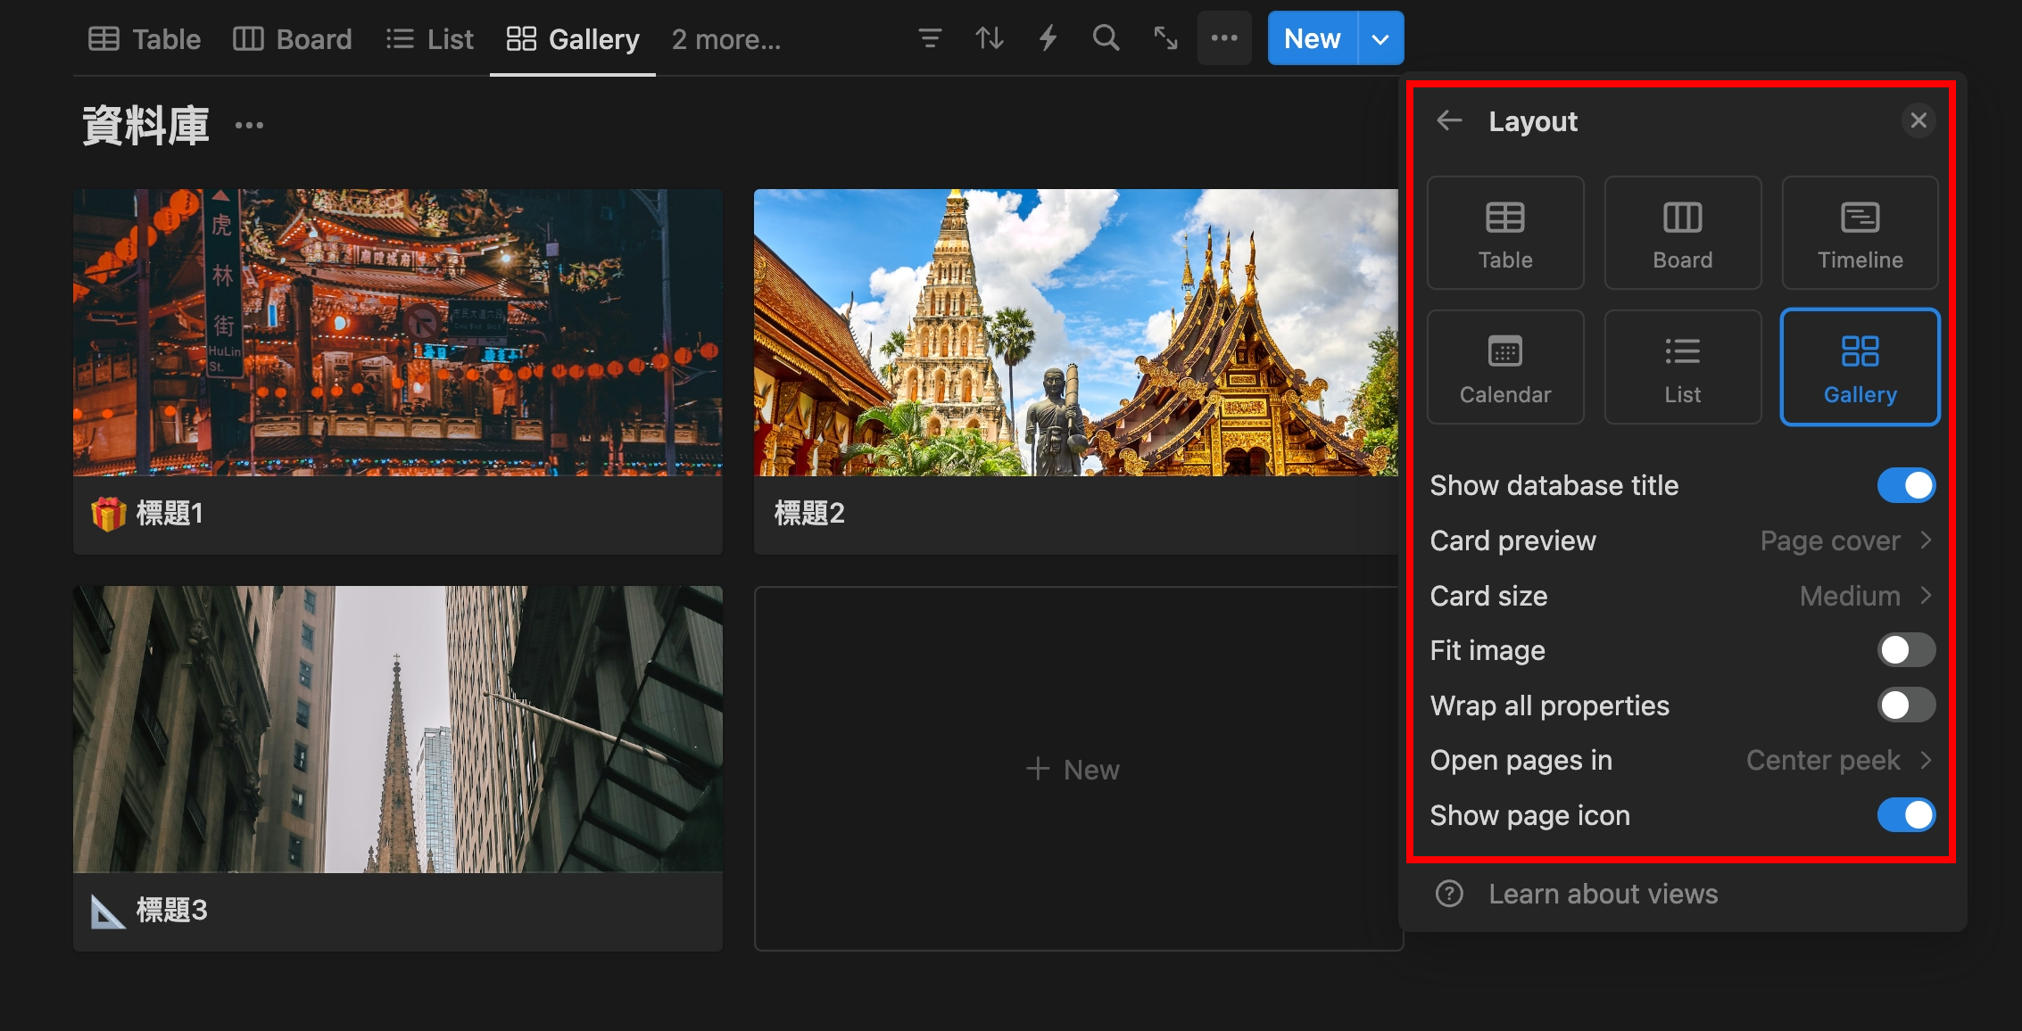Disable Show page icon toggle
This screenshot has width=2022, height=1031.
coord(1905,815)
